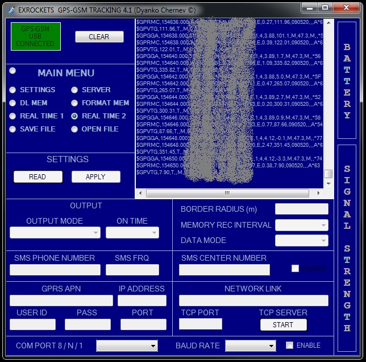Toggle the COM port ENABLE checkbox
366x362 pixels.
(x=289, y=345)
